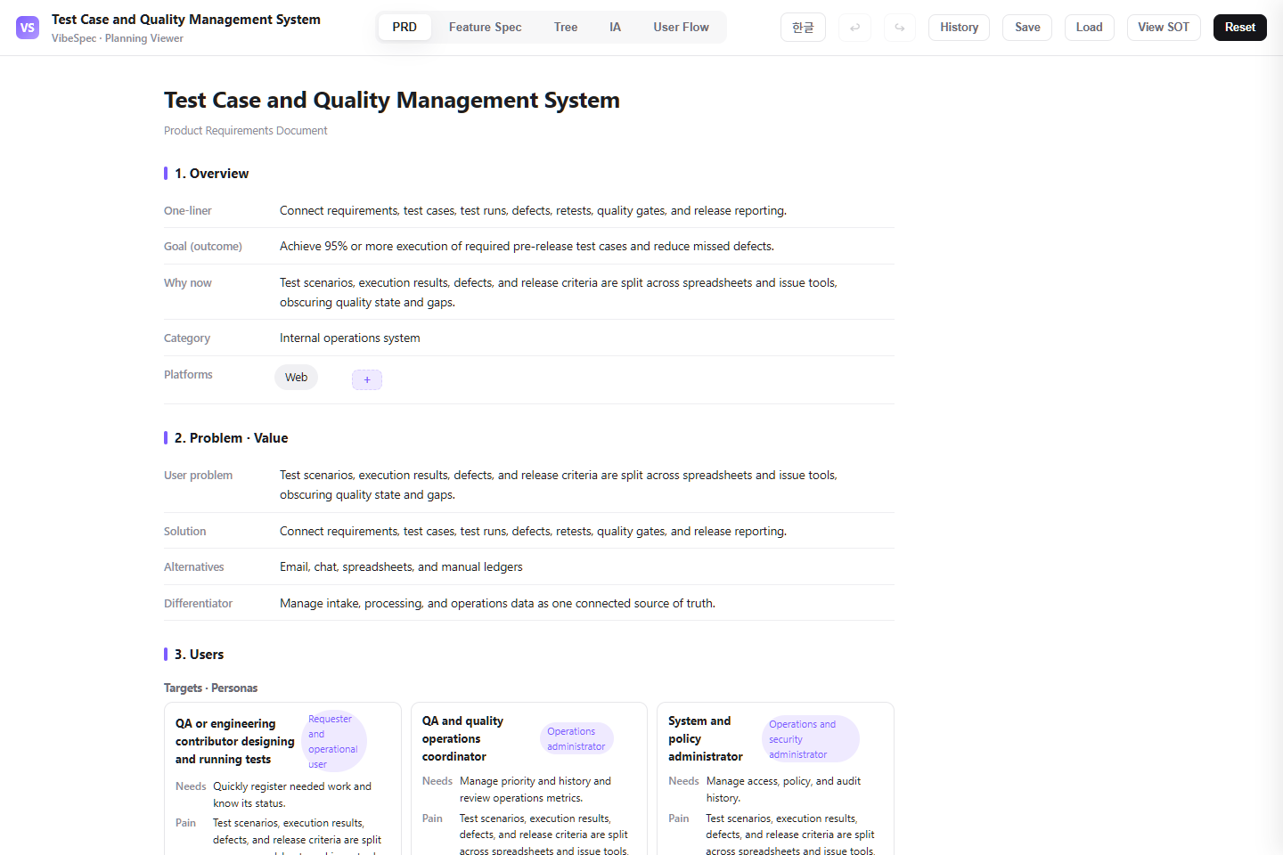The height and width of the screenshot is (855, 1283).
Task: Click the '2. Problem · Value' heading
Action: (231, 438)
